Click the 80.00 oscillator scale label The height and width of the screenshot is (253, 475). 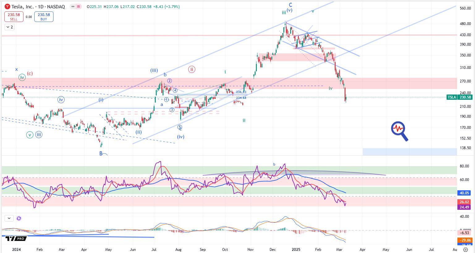[x=464, y=166]
